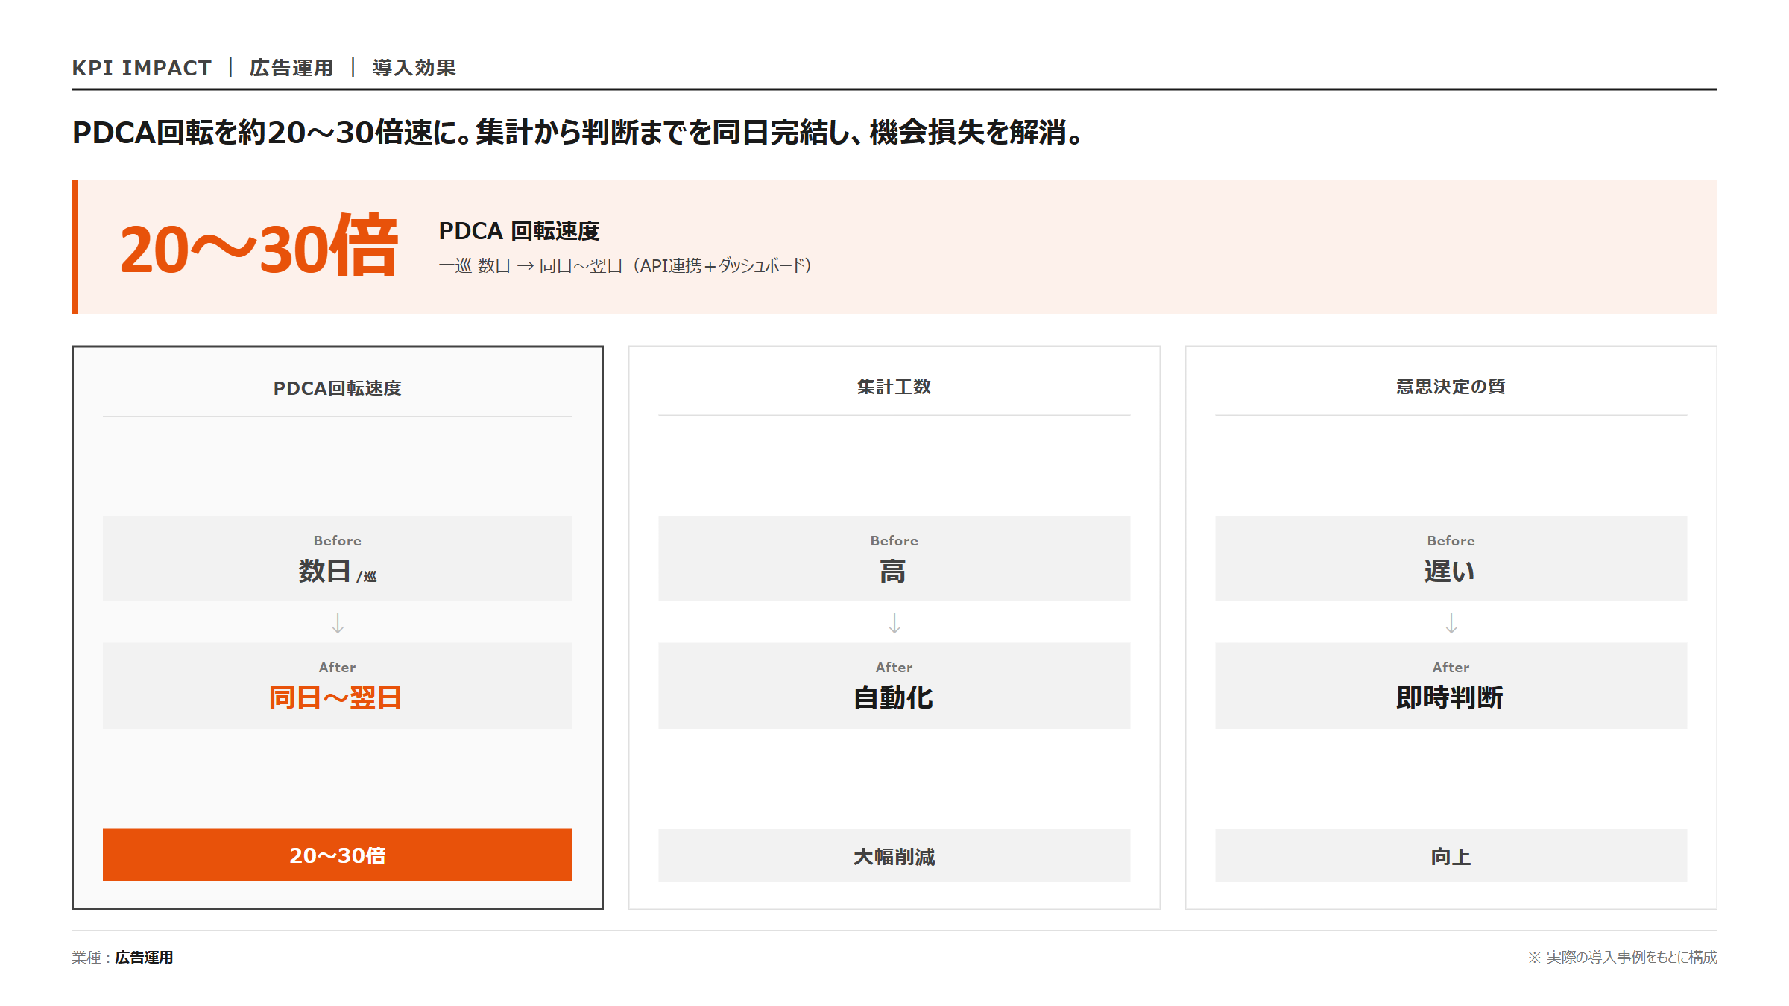Click the 'After' label above '同日～翌日'
Viewport: 1789px width, 1006px height.
pos(338,668)
